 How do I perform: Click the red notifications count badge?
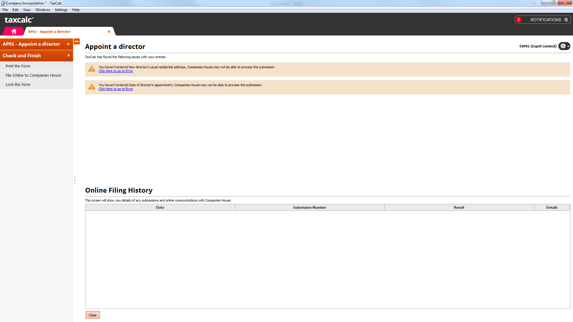[519, 20]
